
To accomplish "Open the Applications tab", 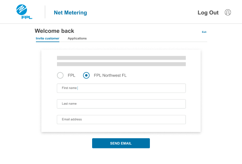I will [x=77, y=38].
